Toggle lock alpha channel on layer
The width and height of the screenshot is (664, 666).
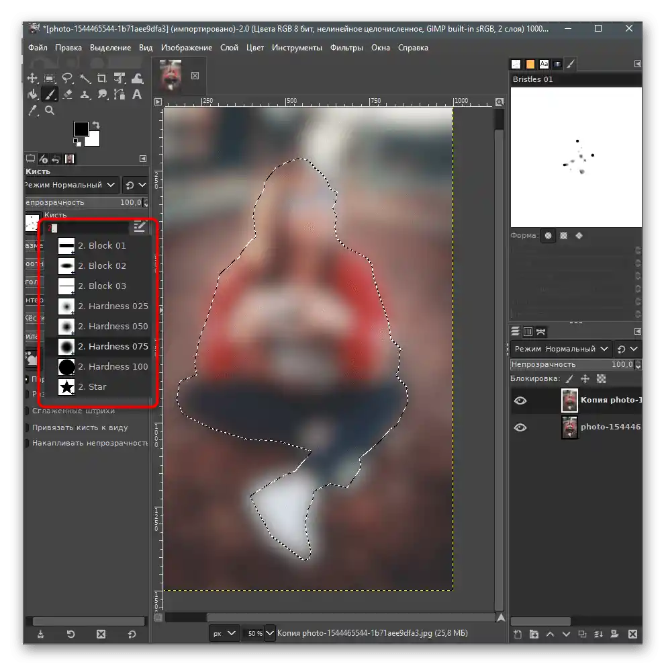[x=601, y=379]
